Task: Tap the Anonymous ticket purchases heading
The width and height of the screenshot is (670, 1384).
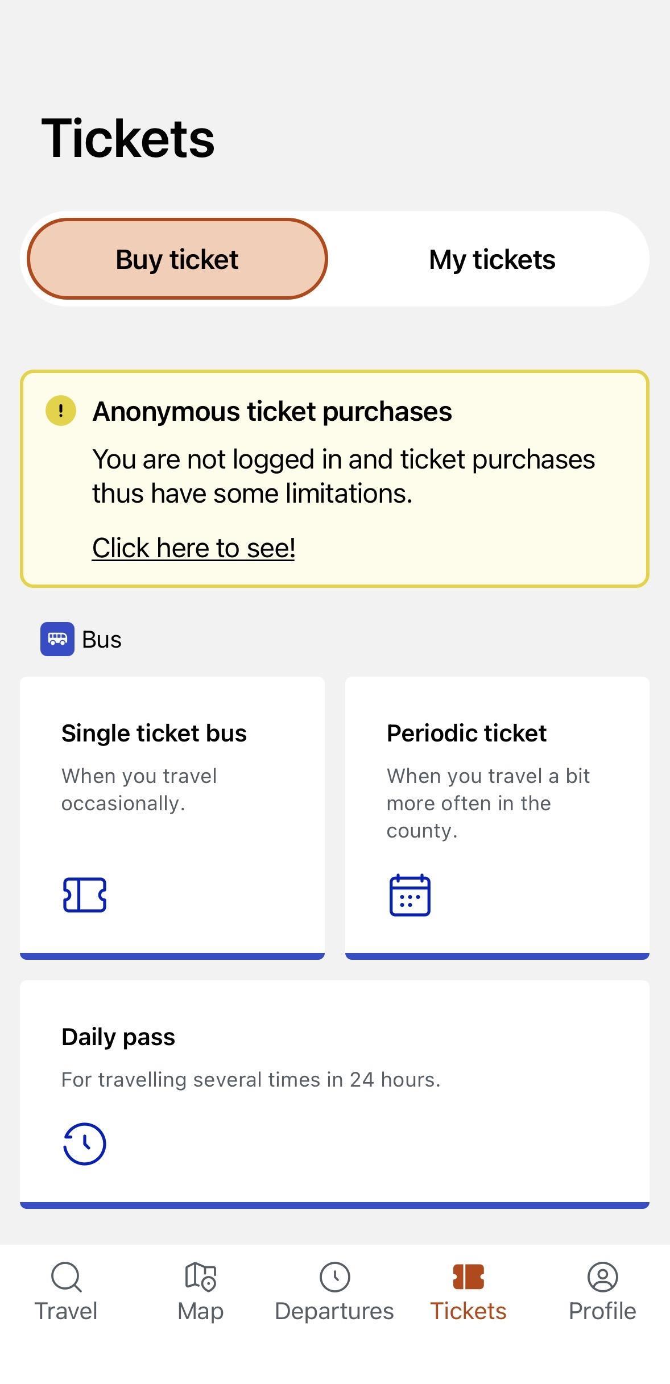Action: pyautogui.click(x=272, y=411)
